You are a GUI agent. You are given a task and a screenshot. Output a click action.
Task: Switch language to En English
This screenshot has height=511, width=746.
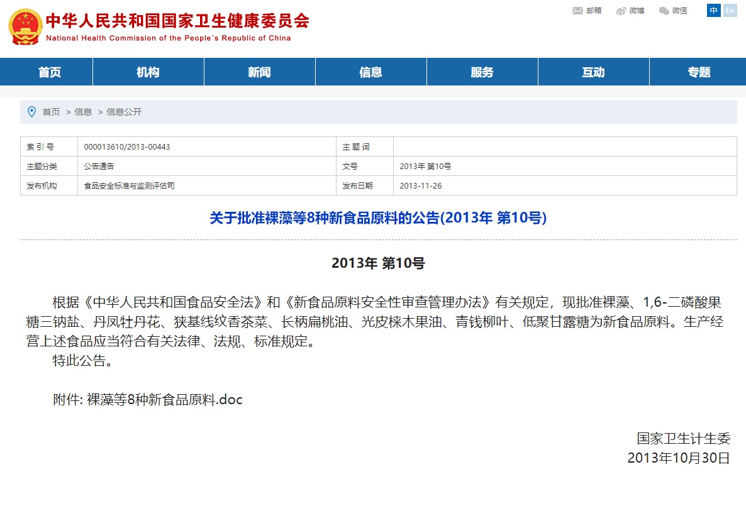[730, 11]
